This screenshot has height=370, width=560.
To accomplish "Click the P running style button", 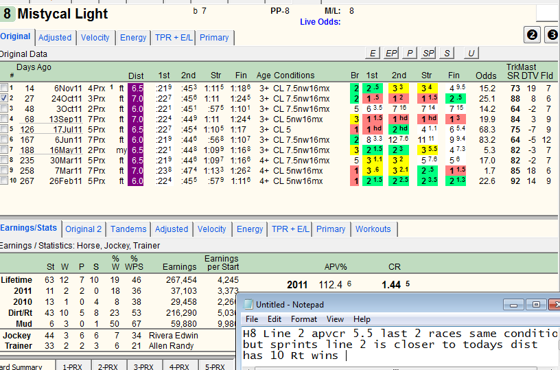I will pyautogui.click(x=410, y=54).
